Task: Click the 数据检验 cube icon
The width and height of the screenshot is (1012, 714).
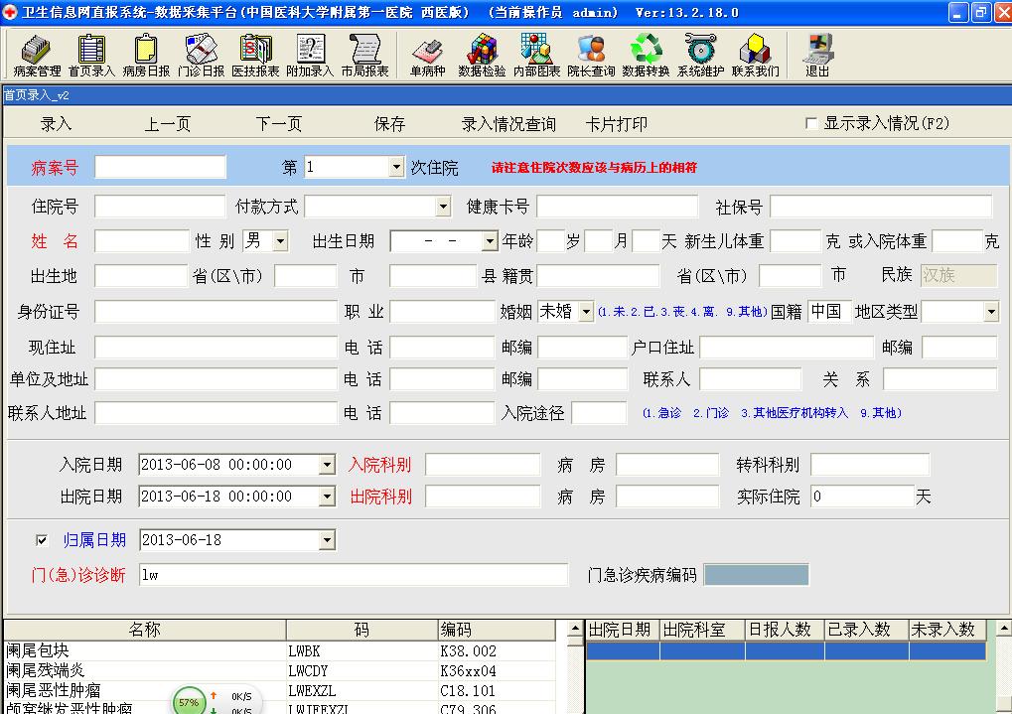Action: (x=482, y=55)
